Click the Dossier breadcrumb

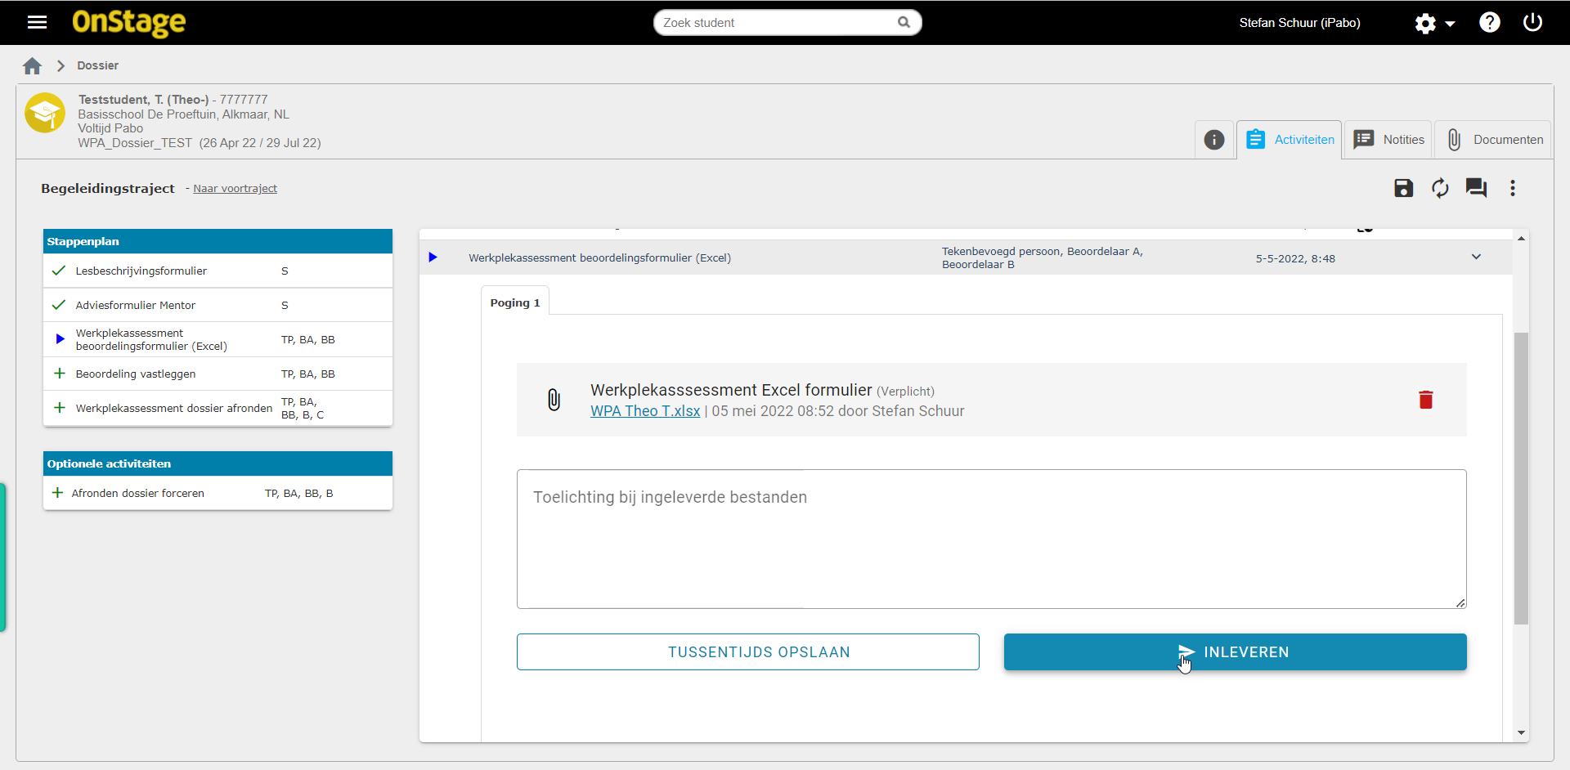click(98, 65)
